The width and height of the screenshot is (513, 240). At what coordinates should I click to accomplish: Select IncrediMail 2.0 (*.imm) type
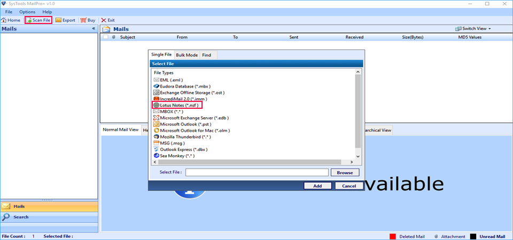click(180, 99)
